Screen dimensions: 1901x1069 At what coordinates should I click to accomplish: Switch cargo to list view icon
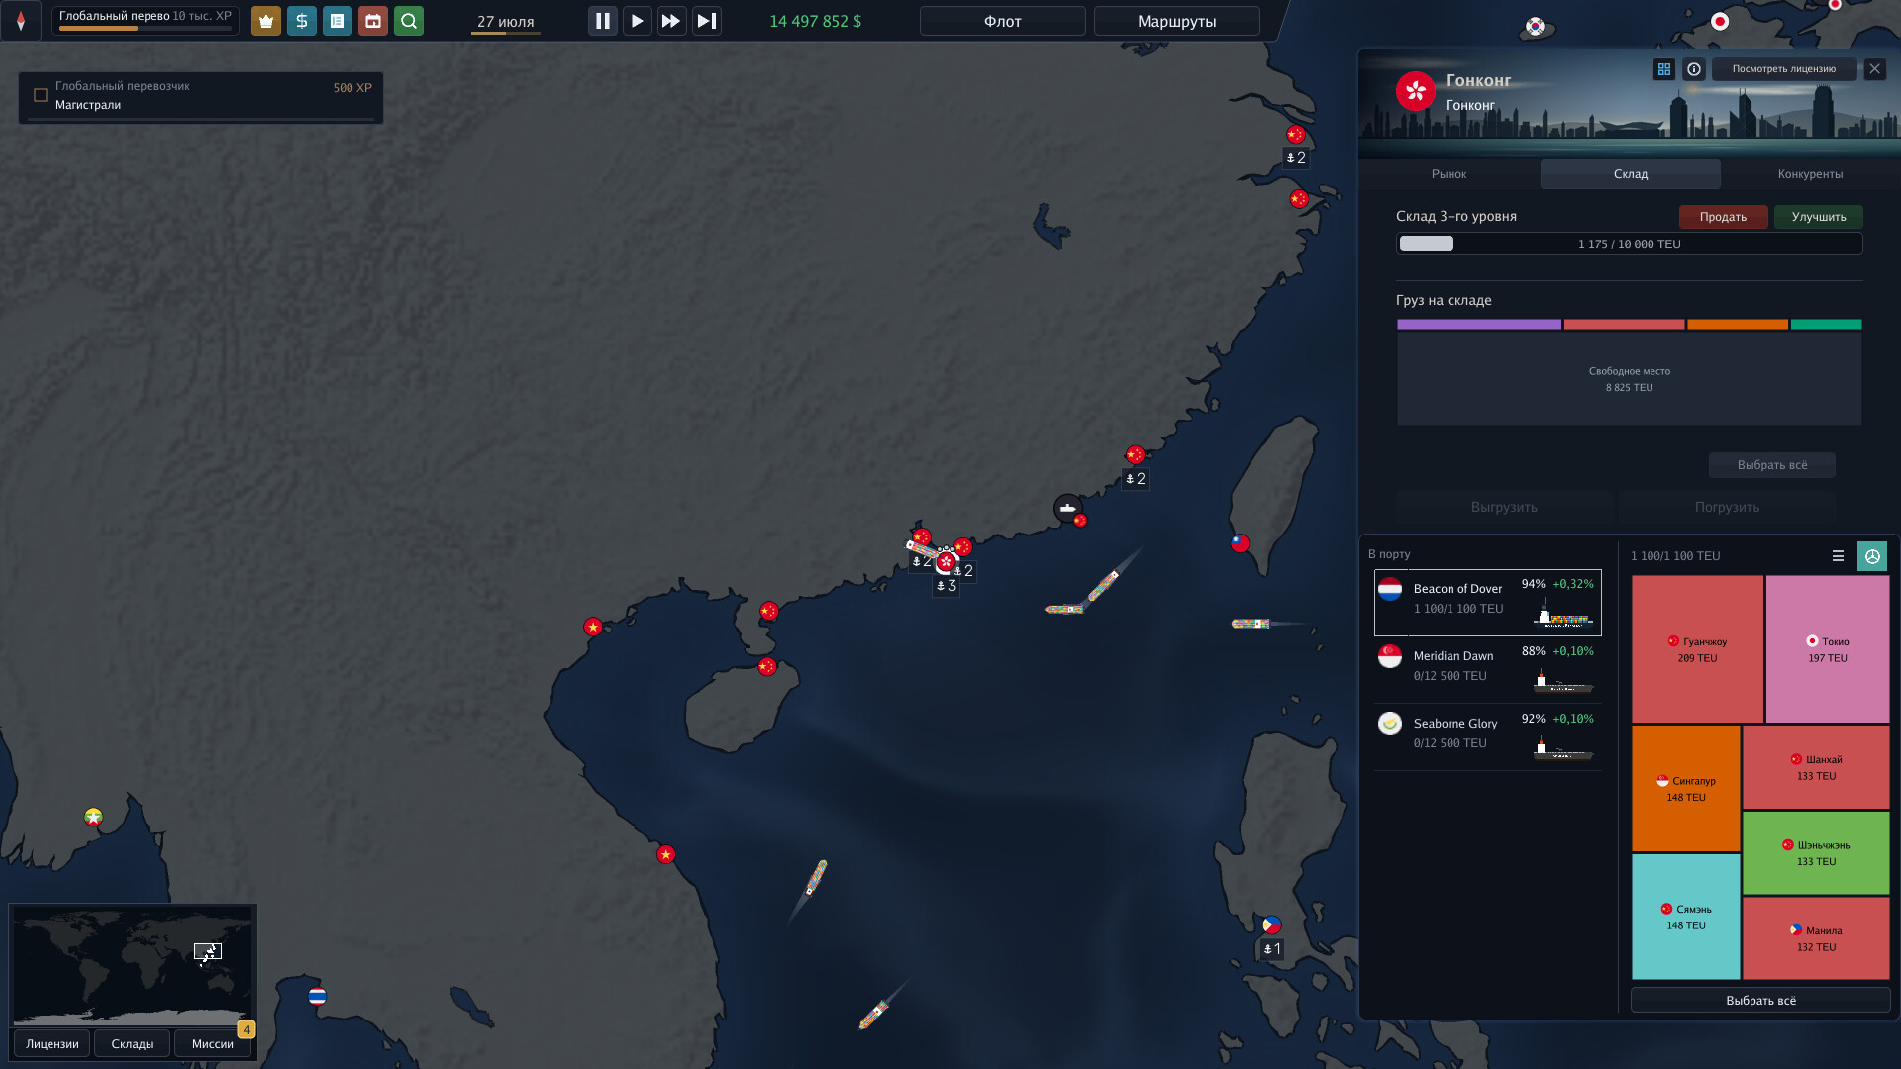1838,556
